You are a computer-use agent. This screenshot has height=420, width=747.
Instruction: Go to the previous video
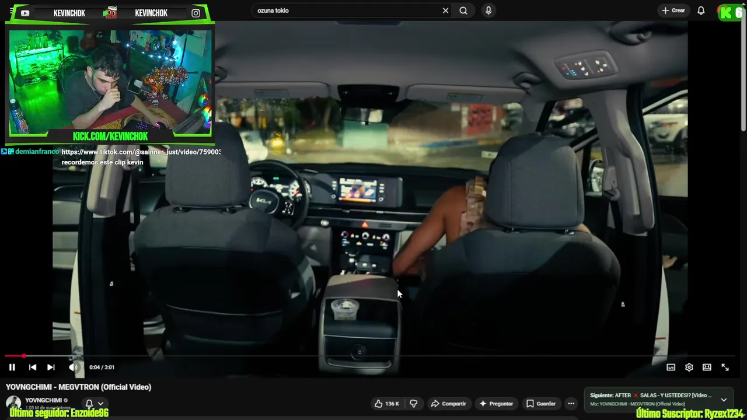tap(33, 367)
